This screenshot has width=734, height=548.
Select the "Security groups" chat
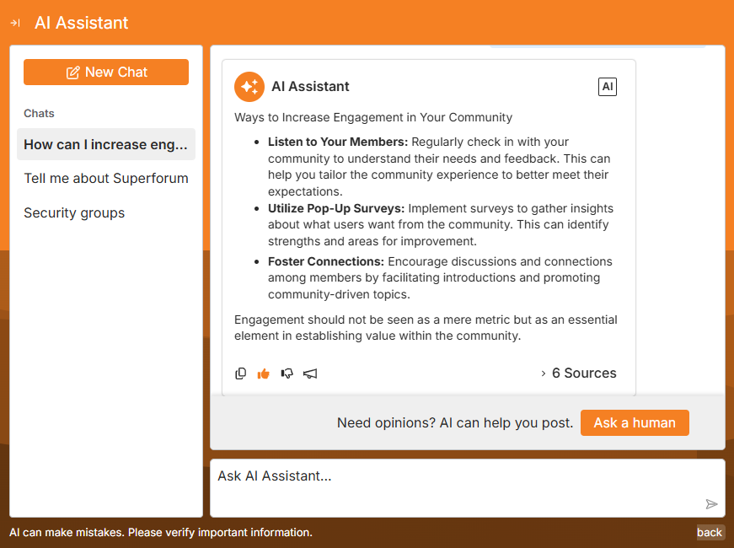point(74,213)
